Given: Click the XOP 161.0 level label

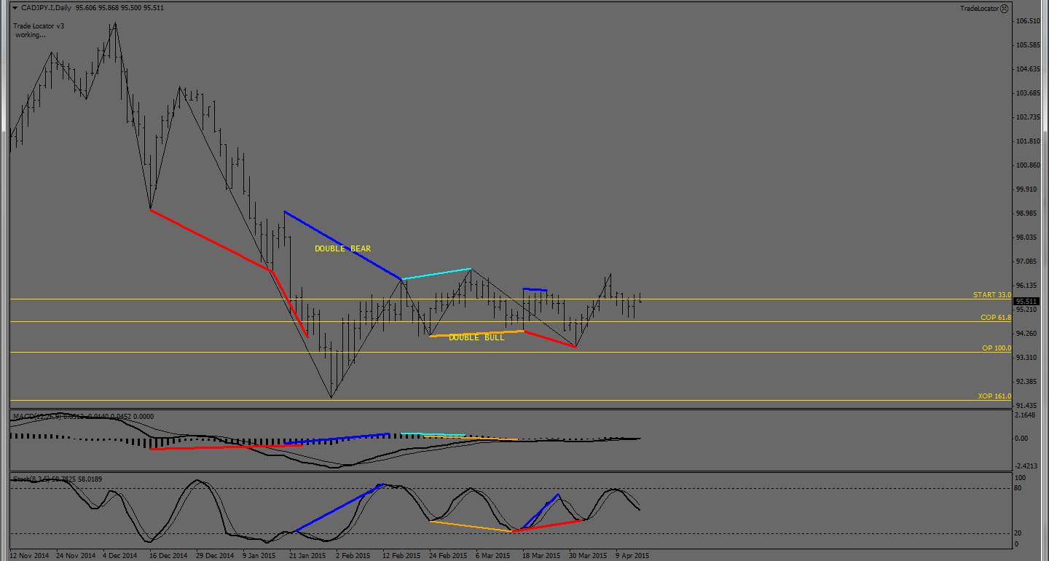Looking at the screenshot, I should [x=994, y=396].
